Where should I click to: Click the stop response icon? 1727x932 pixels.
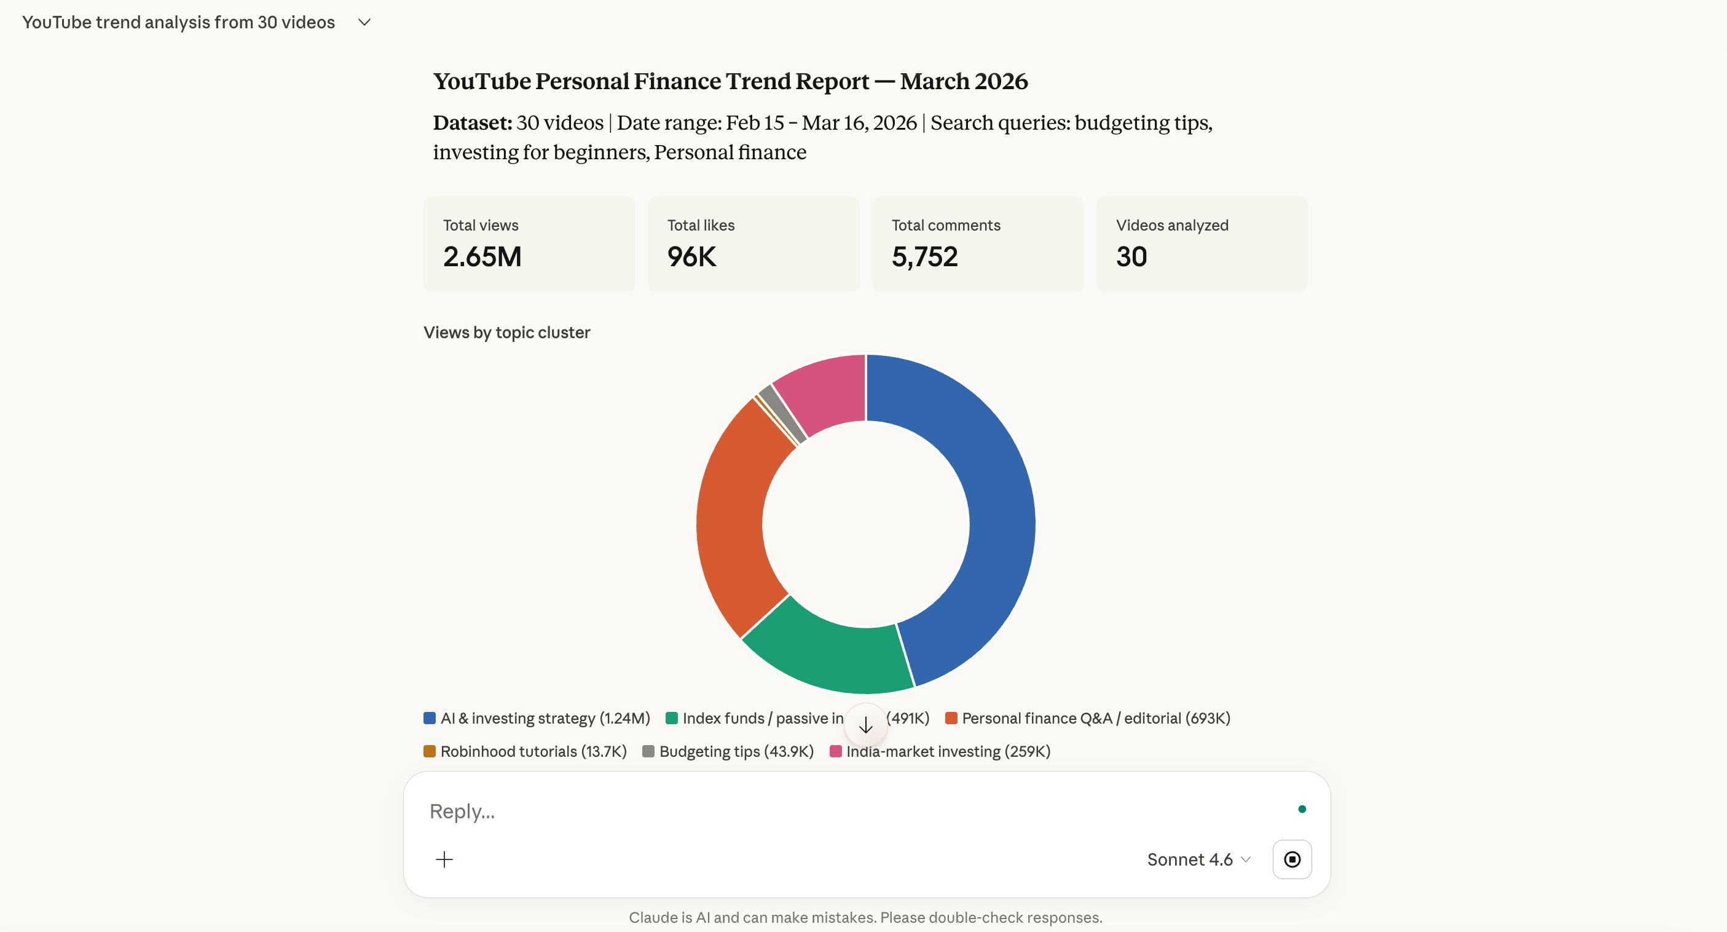pos(1292,859)
